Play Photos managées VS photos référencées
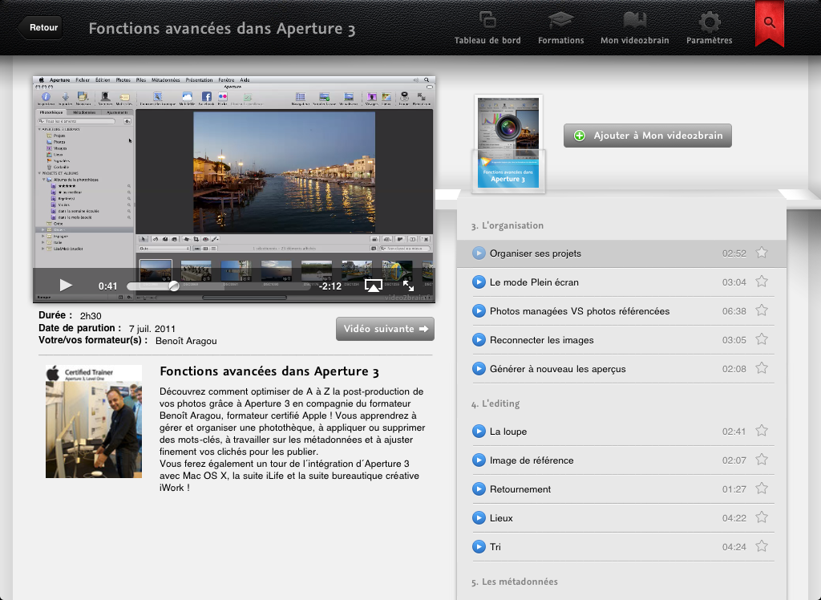This screenshot has height=600, width=821. pos(479,310)
